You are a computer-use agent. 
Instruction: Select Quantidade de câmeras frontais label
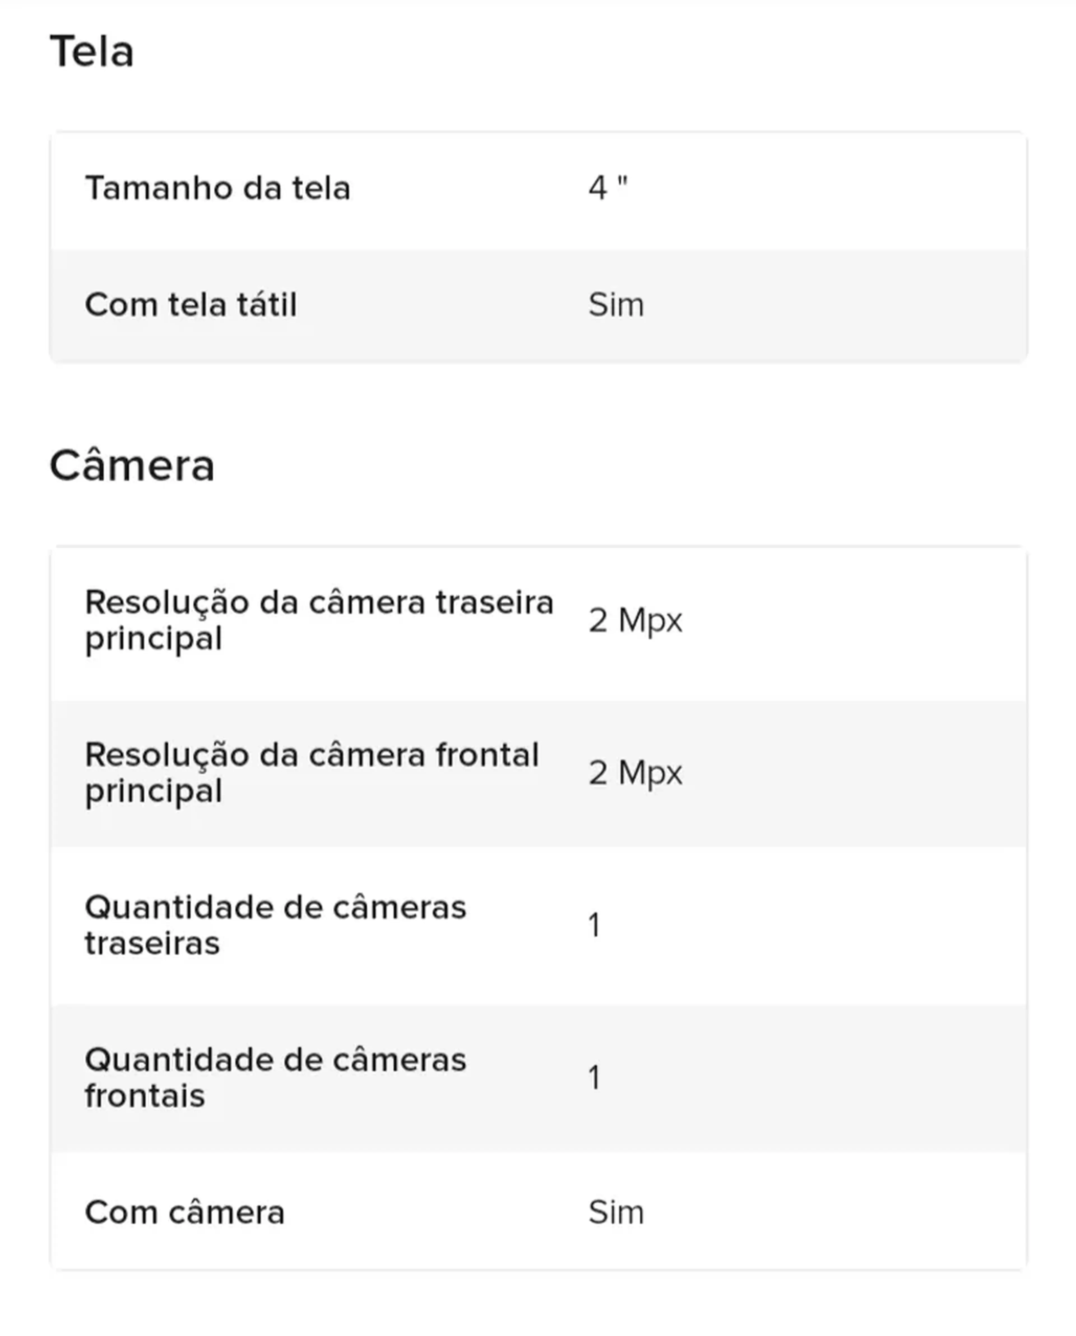coord(275,1078)
